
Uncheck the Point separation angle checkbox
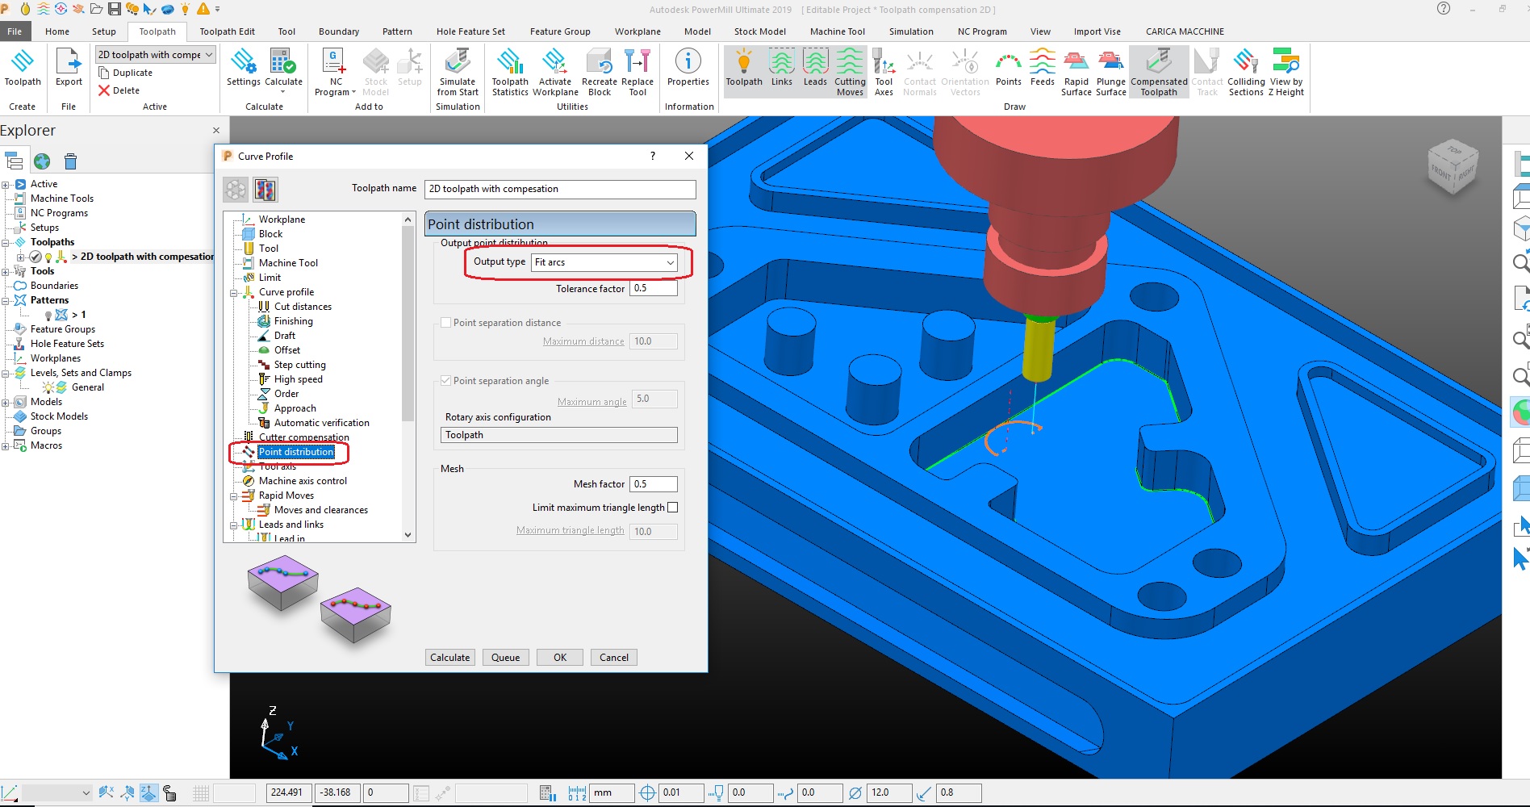445,380
